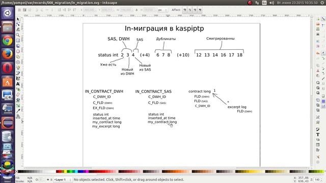Select the Bezier pen tool
326x183 pixels.
tap(18, 73)
